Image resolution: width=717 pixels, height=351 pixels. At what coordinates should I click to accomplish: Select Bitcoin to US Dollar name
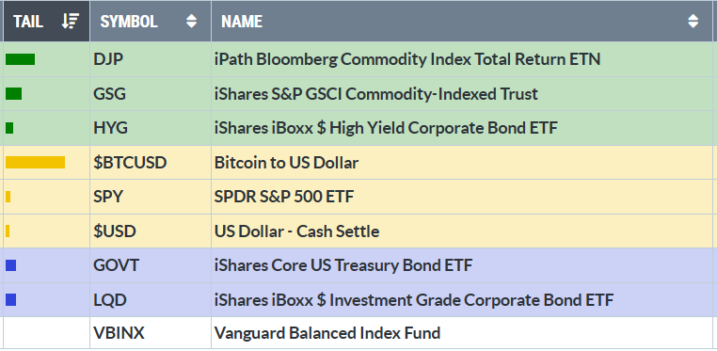[x=287, y=163]
